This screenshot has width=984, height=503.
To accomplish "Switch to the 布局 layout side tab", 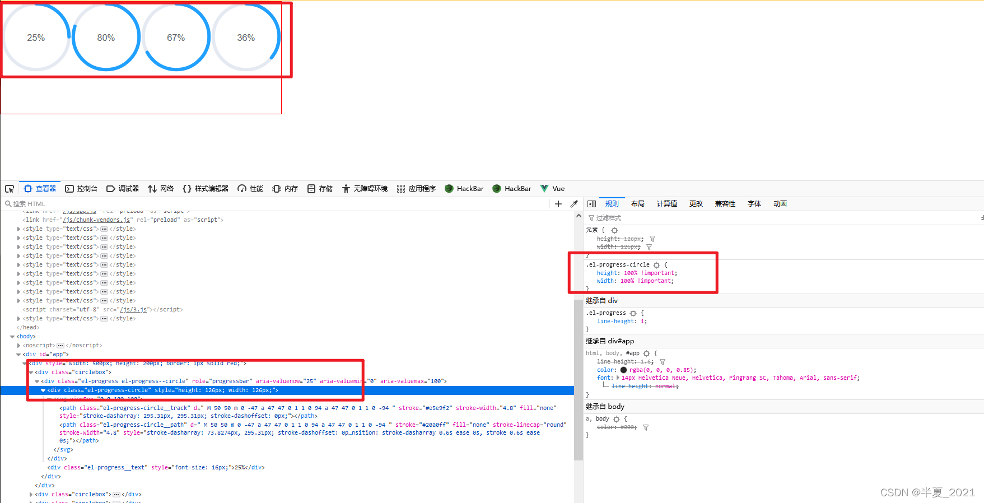I will (638, 204).
